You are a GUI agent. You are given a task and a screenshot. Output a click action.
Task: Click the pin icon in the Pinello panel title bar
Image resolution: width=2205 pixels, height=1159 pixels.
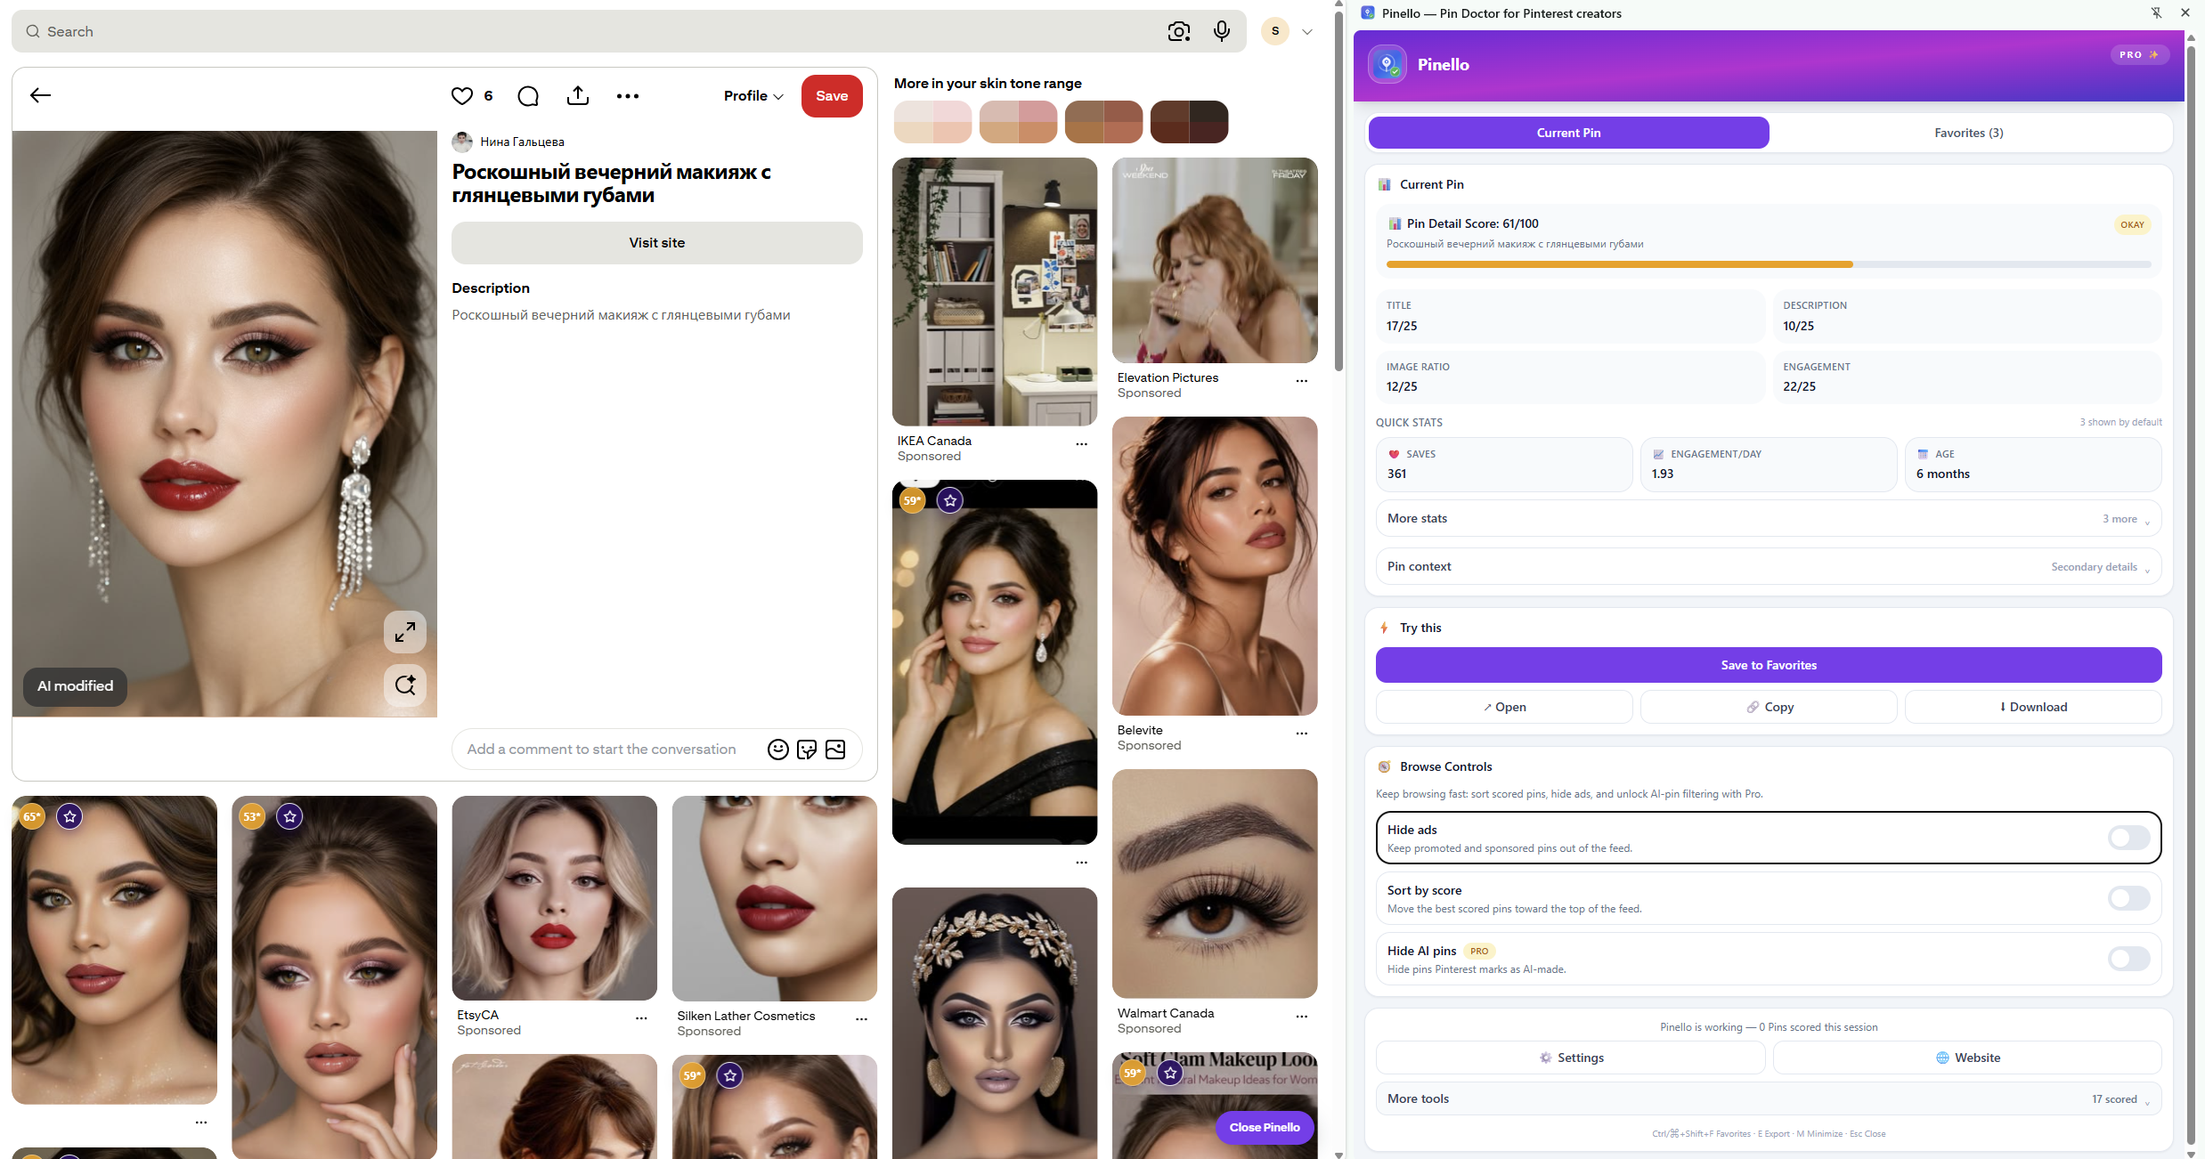2156,12
